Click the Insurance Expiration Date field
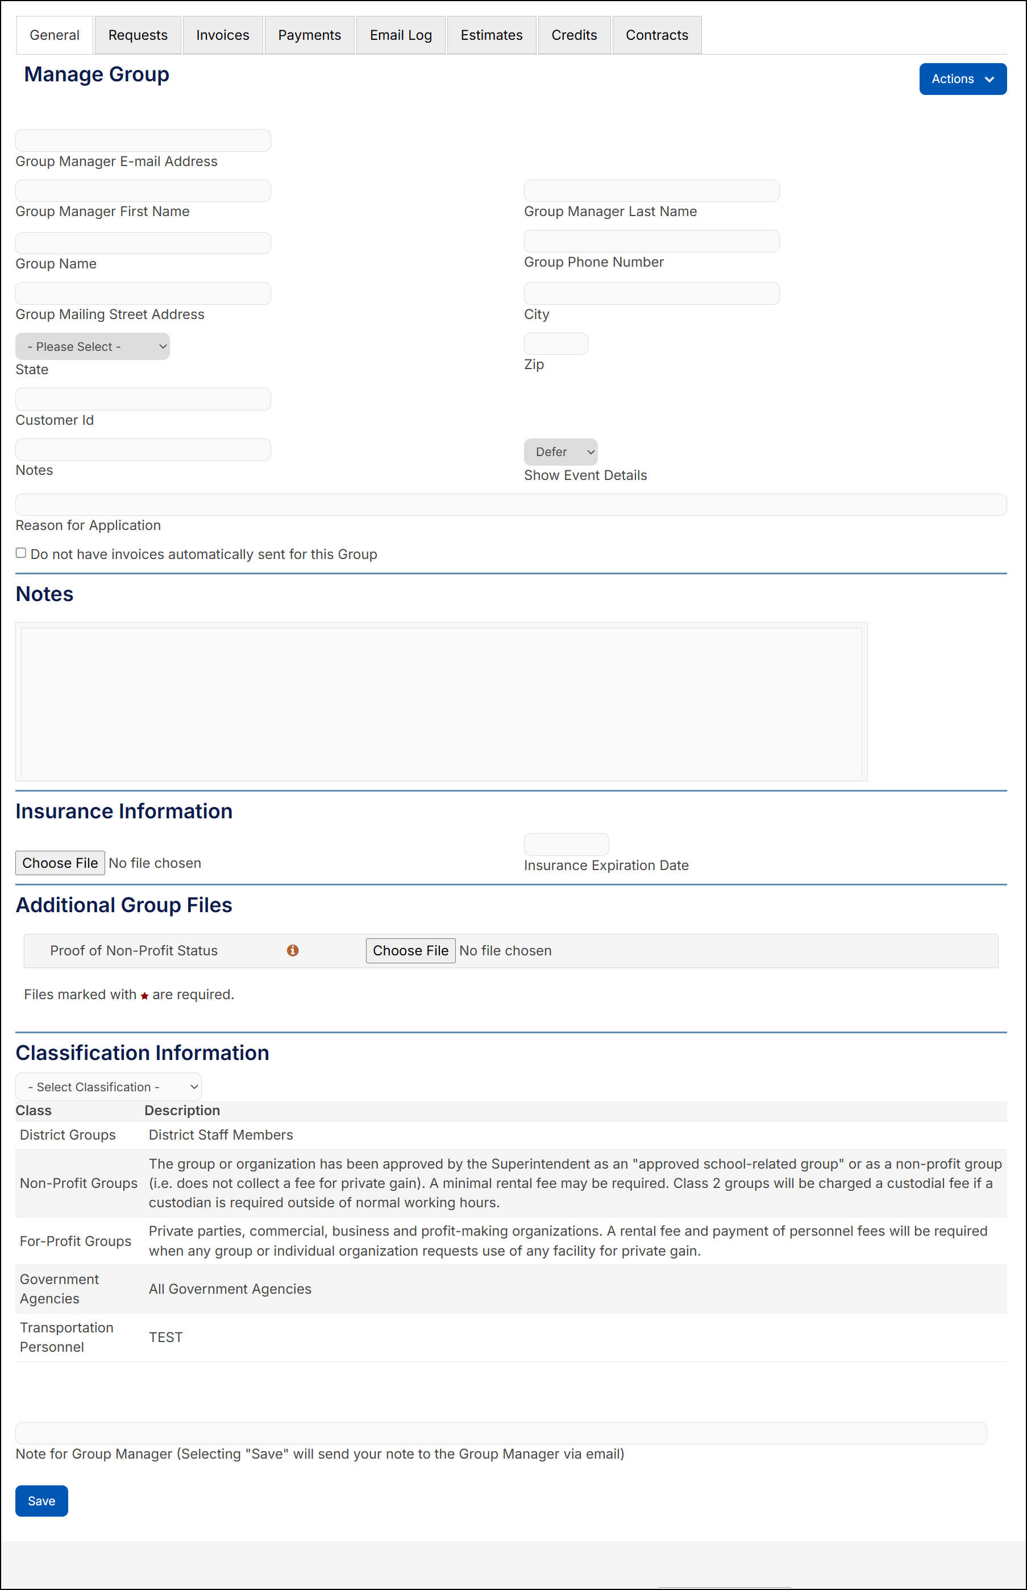1027x1590 pixels. pos(566,844)
